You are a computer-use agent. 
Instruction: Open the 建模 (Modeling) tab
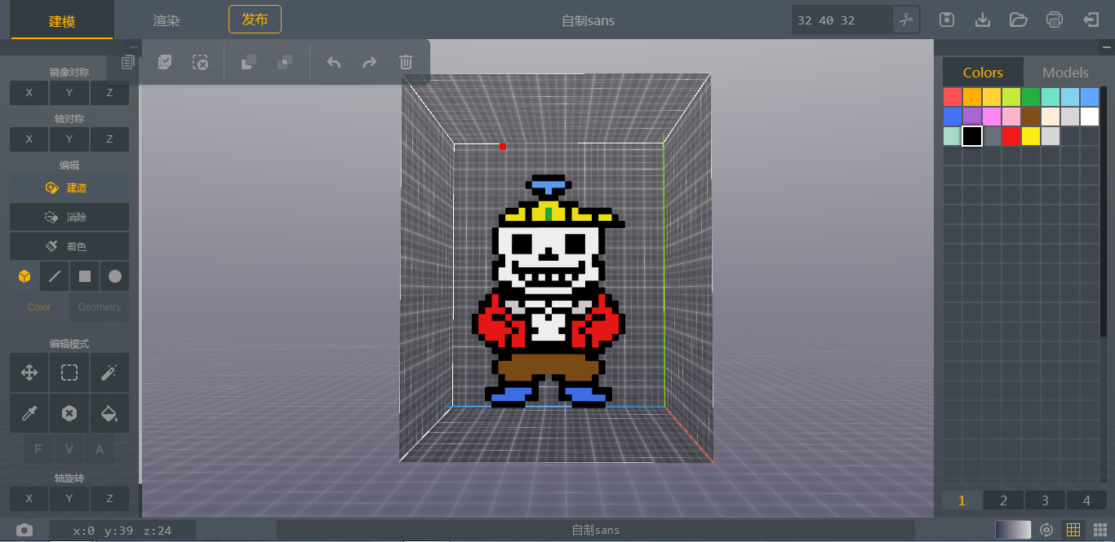62,21
